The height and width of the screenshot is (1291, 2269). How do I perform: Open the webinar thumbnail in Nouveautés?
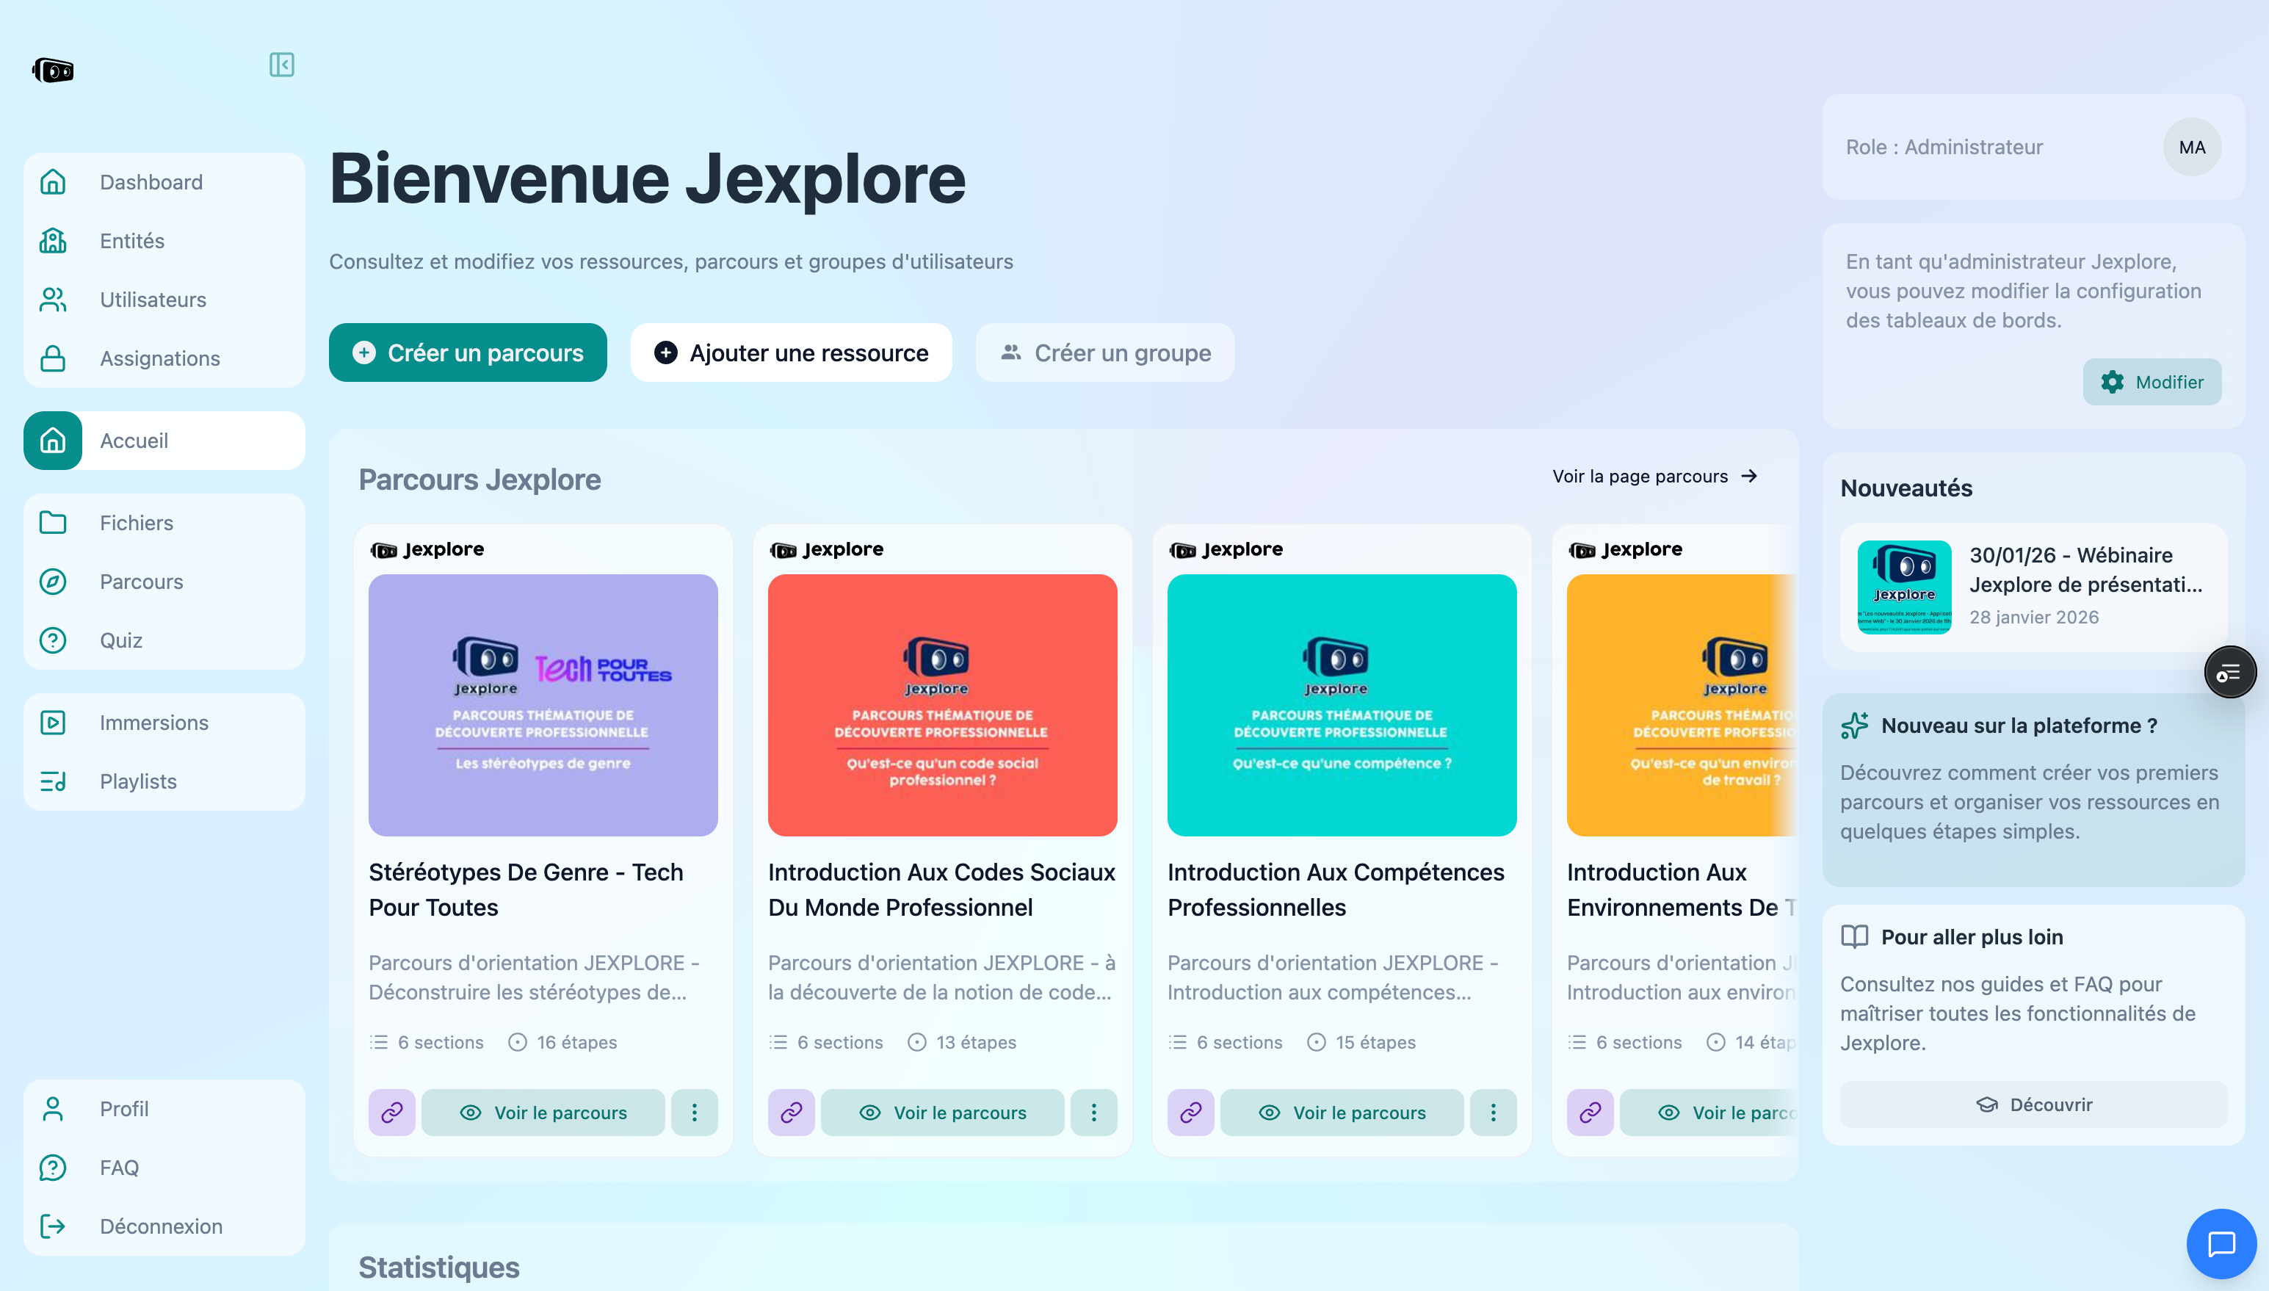(x=1904, y=588)
